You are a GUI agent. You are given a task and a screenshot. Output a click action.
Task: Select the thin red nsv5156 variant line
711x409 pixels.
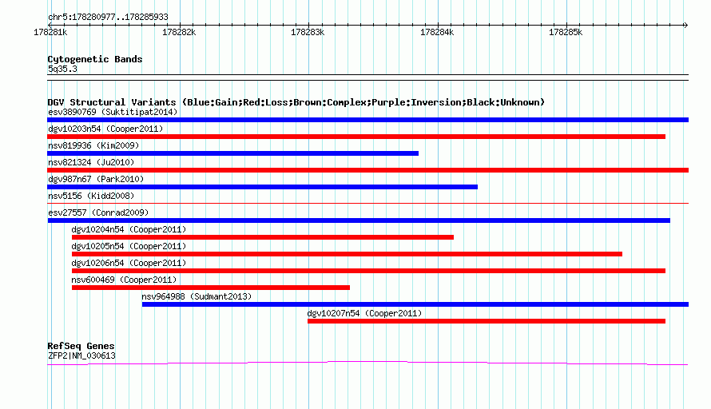point(367,204)
